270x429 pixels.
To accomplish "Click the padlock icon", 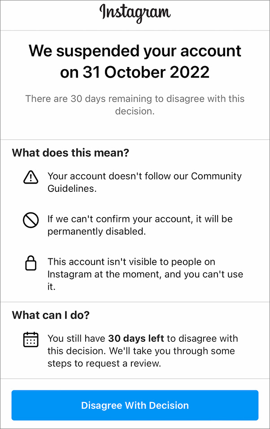I will point(30,264).
